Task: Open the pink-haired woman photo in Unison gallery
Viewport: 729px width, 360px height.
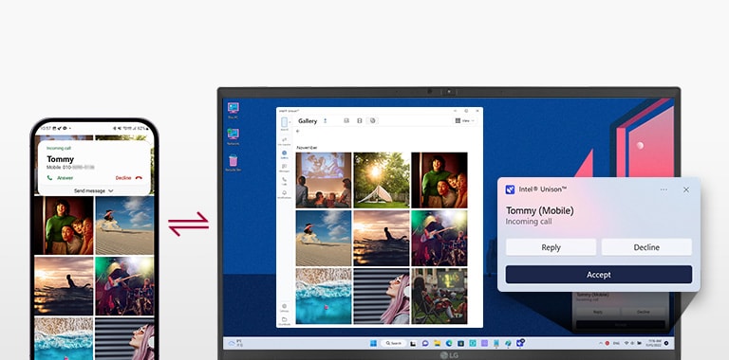Action: click(382, 296)
